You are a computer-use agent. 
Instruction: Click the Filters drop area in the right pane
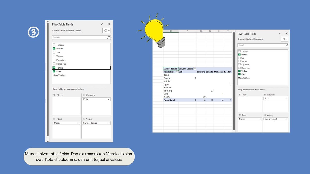[250, 104]
